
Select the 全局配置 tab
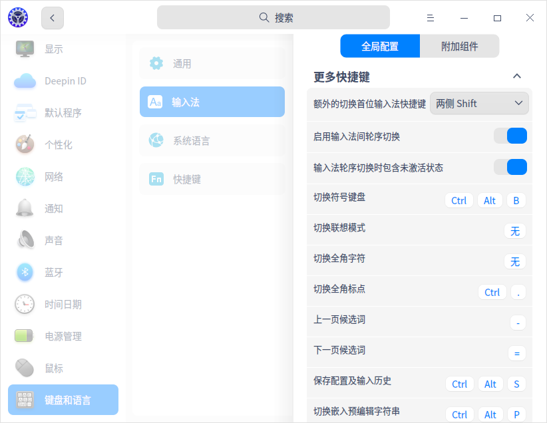tap(380, 47)
